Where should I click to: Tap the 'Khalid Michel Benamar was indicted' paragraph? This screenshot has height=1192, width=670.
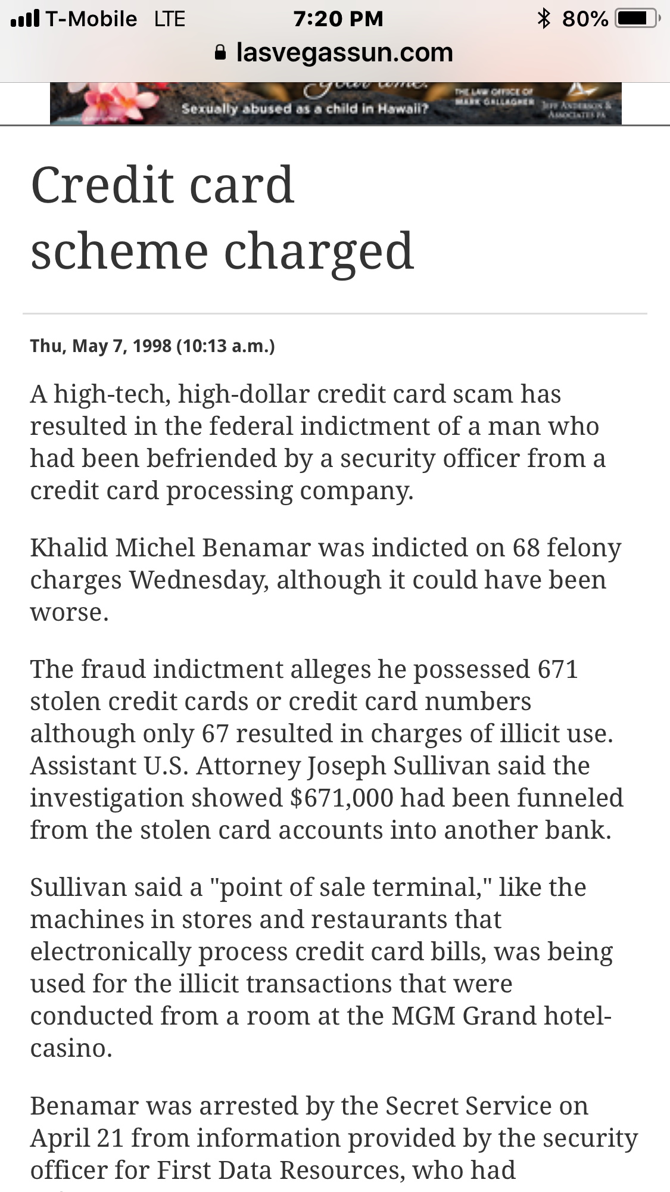(326, 580)
